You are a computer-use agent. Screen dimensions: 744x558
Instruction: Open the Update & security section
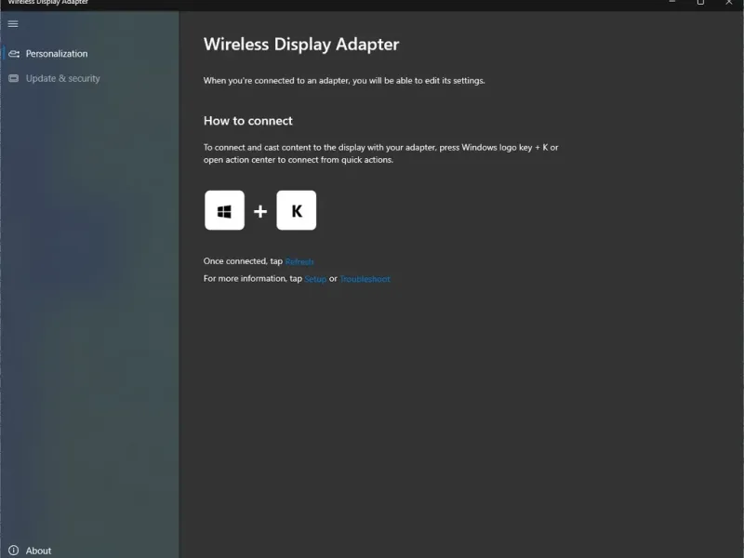pos(62,78)
